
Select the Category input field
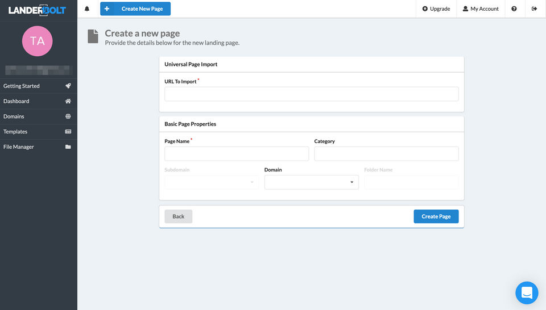click(386, 154)
